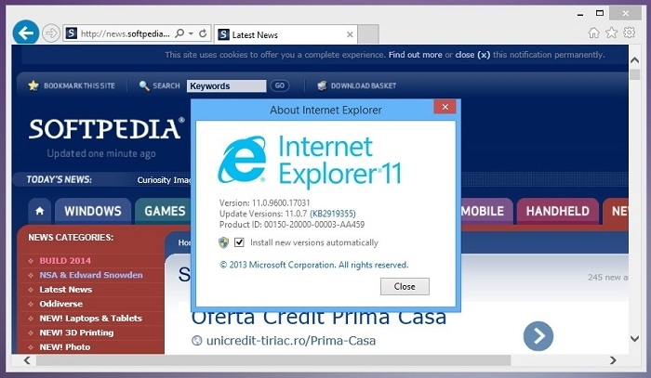Image resolution: width=651 pixels, height=378 pixels.
Task: Select NSA & Edward Snowden category
Action: (x=91, y=275)
